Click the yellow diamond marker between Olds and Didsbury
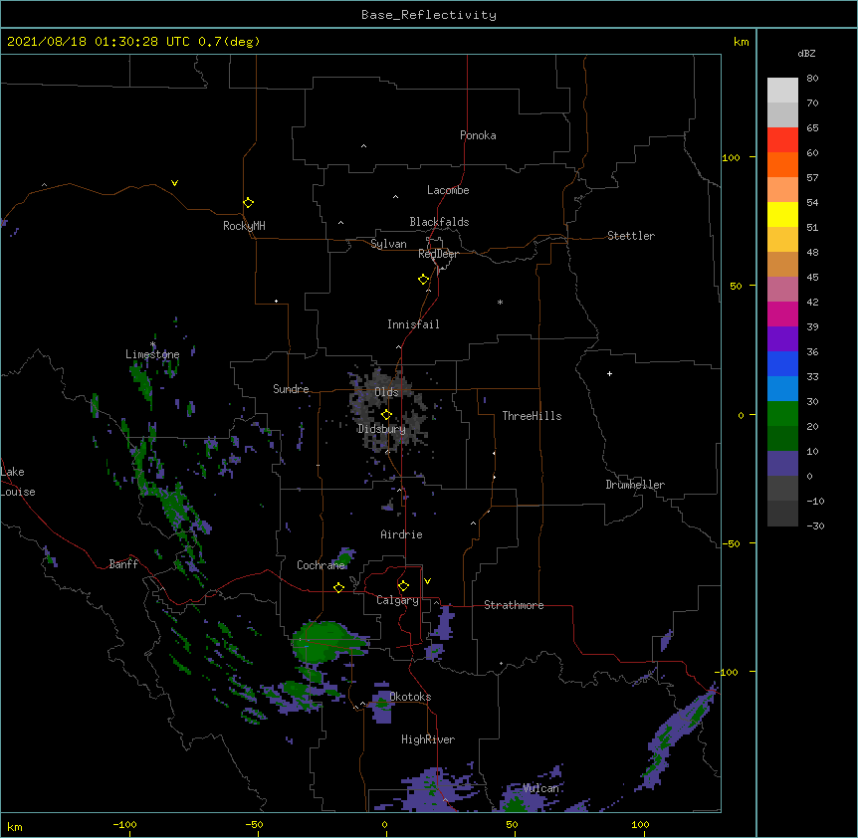858x838 pixels. coord(386,414)
